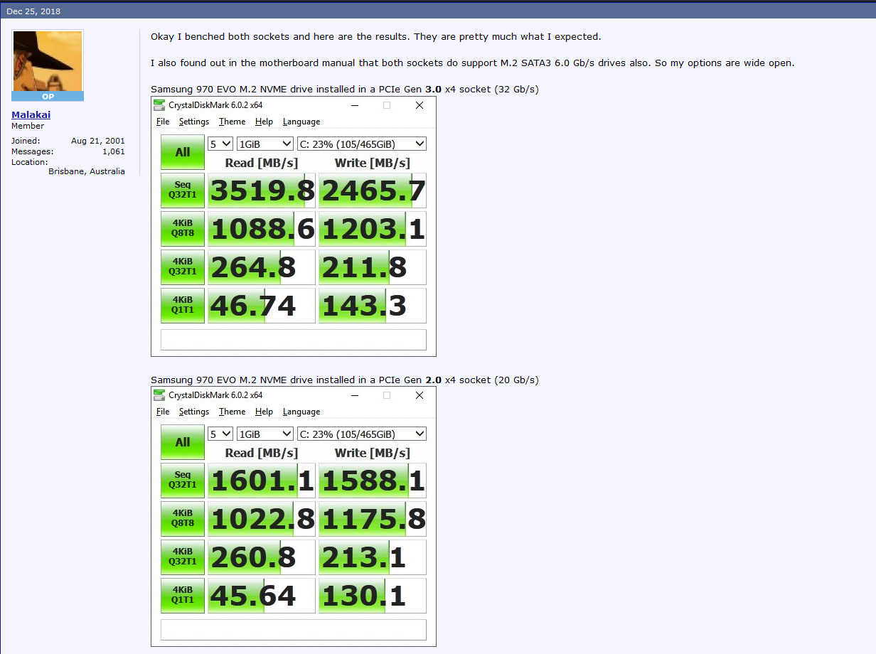Open the Settings menu in the Gen 2.0 benchmark window
Screen dimensions: 876x654
coord(194,412)
